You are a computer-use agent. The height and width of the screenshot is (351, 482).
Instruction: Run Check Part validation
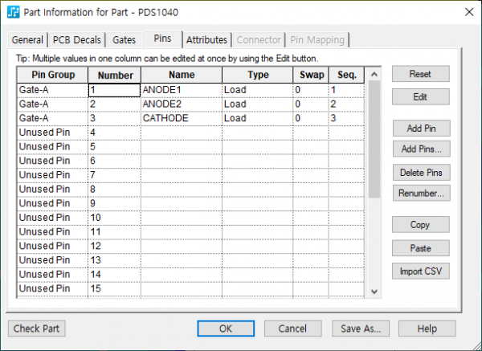[x=38, y=329]
